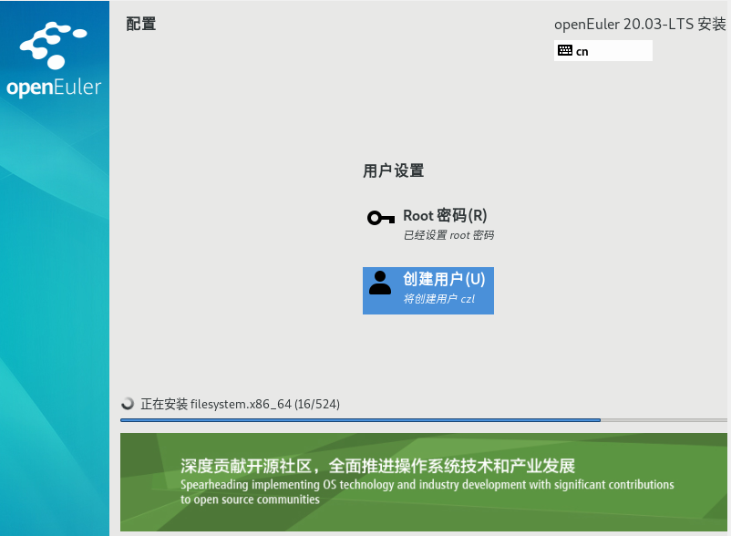The image size is (731, 536).
Task: Click the cn keyboard layout indicator
Action: click(602, 50)
